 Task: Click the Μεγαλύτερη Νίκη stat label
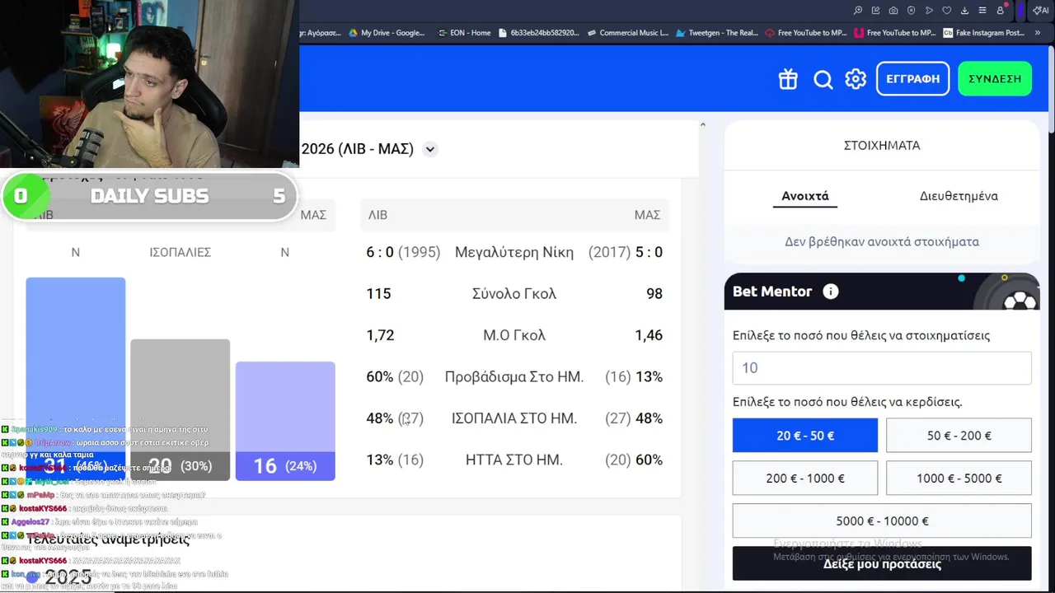(x=513, y=252)
